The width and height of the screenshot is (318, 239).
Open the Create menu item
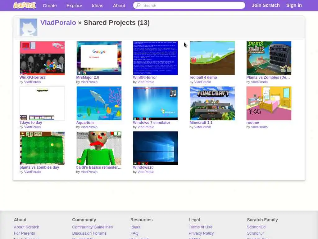click(50, 6)
